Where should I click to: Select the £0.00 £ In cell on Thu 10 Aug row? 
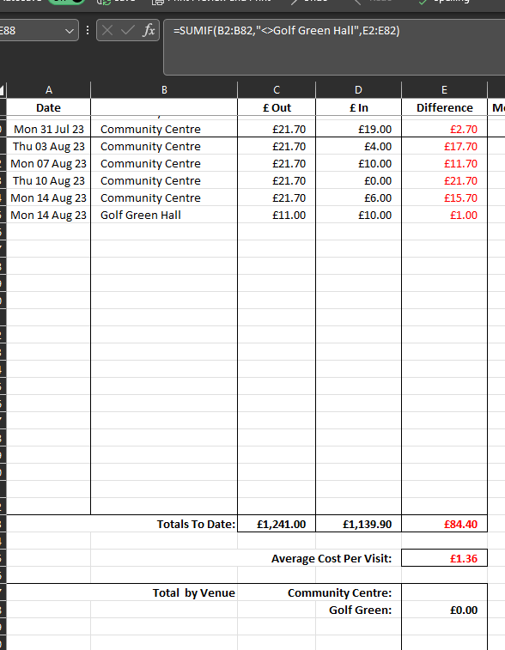click(359, 180)
